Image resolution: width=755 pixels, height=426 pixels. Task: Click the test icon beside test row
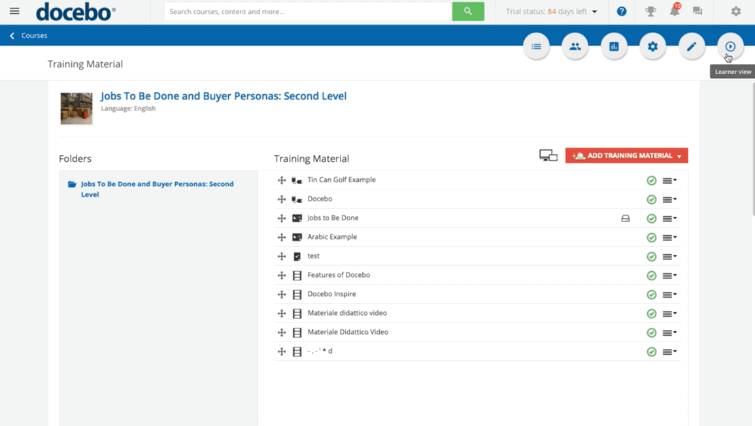[x=297, y=257]
